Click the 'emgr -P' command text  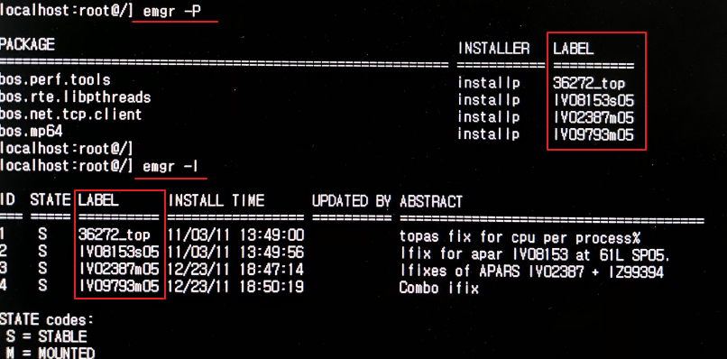pyautogui.click(x=172, y=11)
